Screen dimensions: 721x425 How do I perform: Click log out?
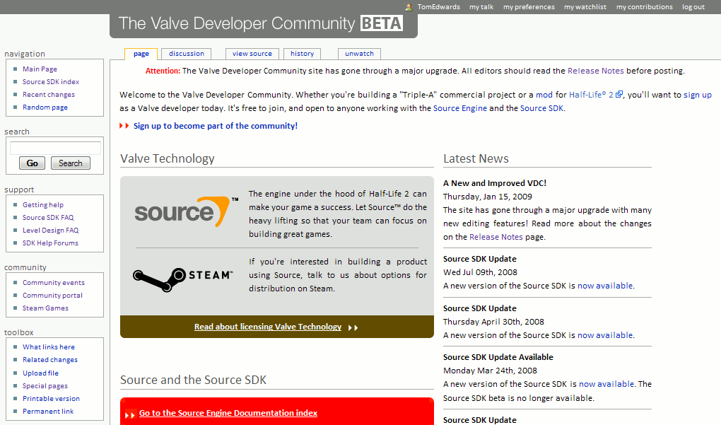tap(693, 7)
